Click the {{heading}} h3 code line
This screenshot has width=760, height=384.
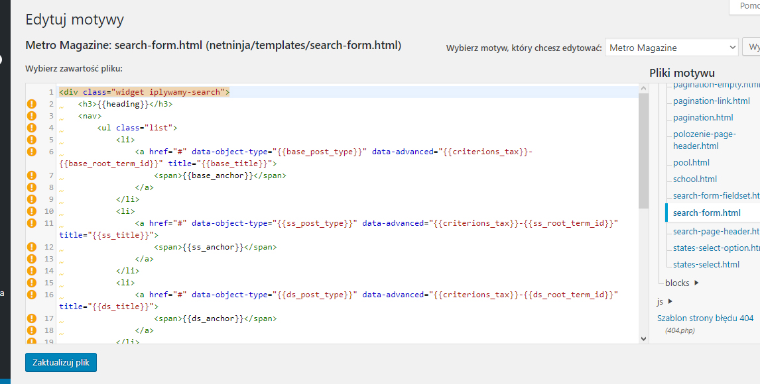tap(125, 104)
